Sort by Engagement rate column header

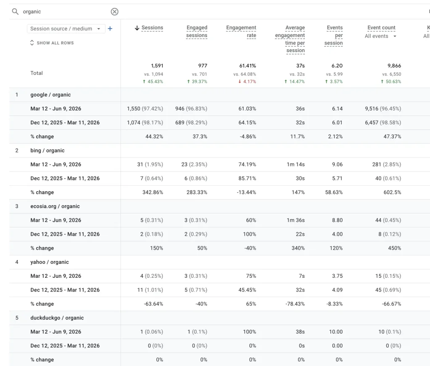click(241, 32)
